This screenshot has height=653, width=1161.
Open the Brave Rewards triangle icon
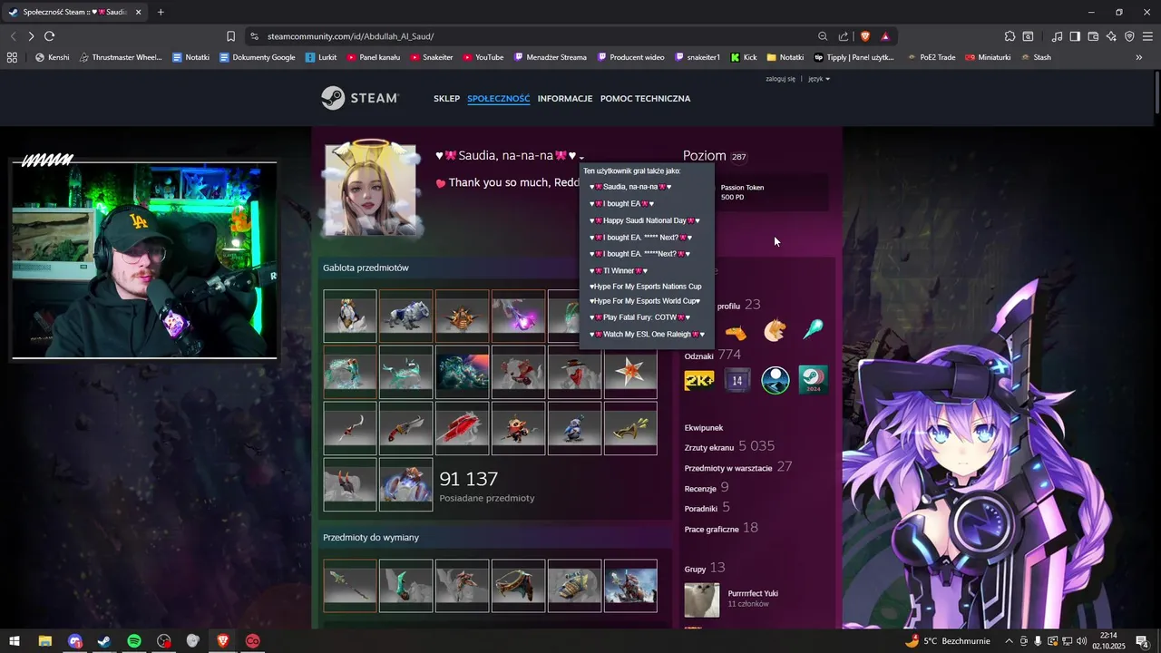pyautogui.click(x=885, y=36)
